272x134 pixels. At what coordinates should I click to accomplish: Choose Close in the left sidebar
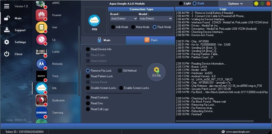18,54
